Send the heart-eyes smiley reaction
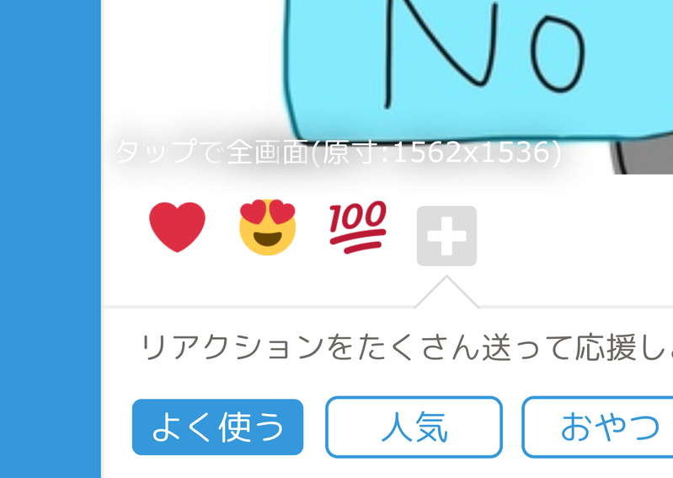Image resolution: width=673 pixels, height=478 pixels. point(267,227)
